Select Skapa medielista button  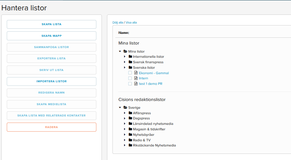pos(52,104)
